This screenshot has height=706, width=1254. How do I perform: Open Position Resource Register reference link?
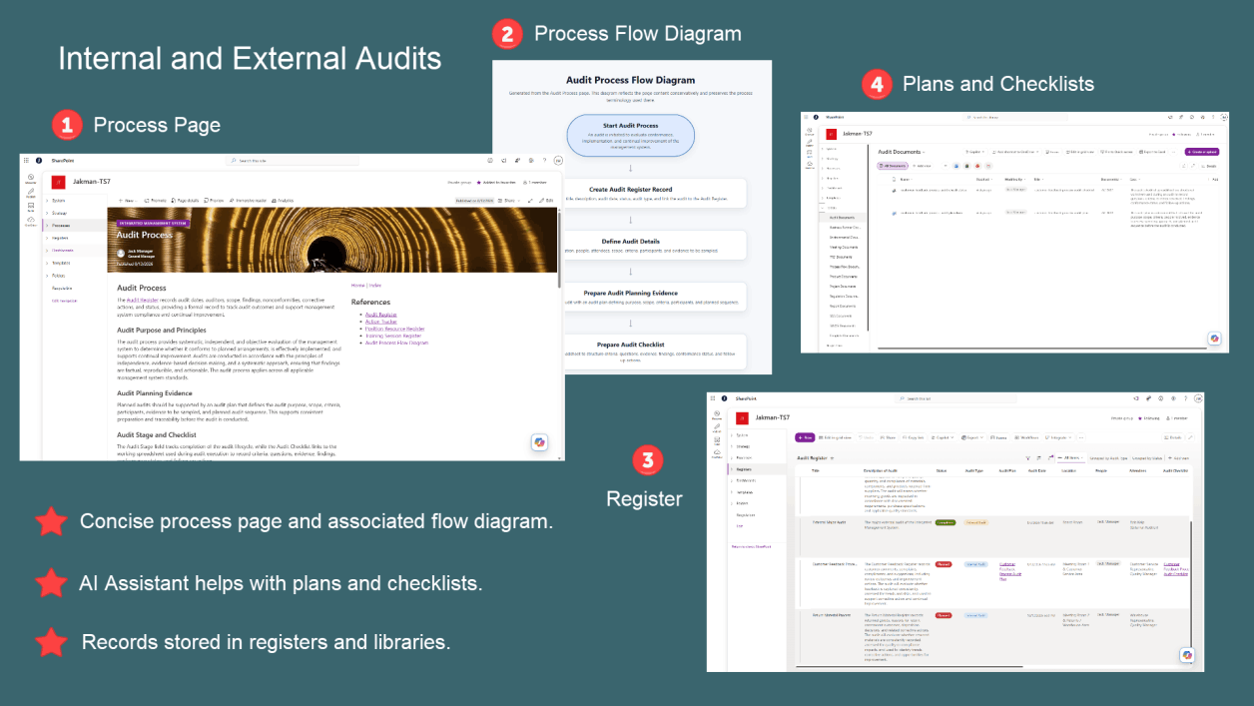click(x=394, y=329)
